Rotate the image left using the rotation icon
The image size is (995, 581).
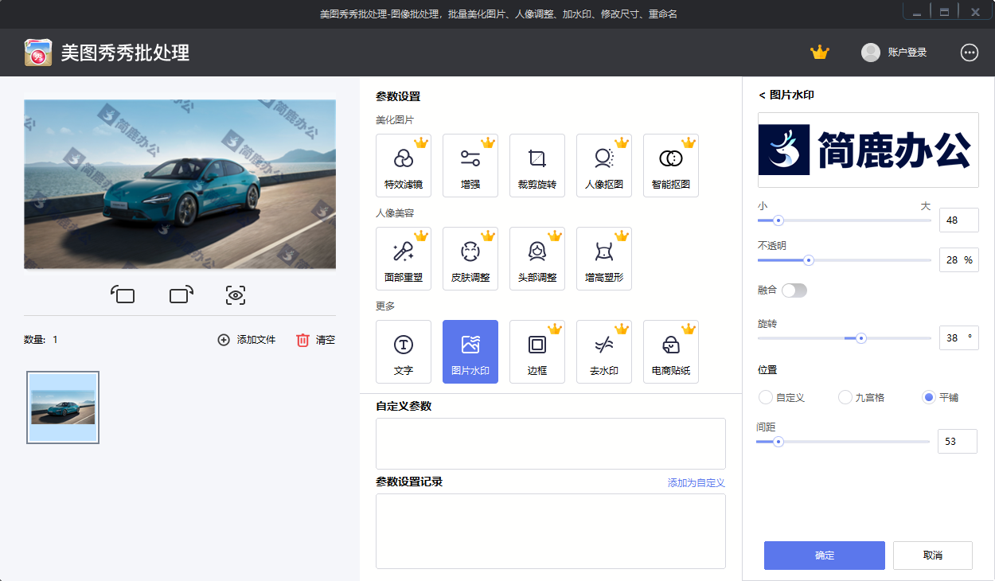[x=123, y=294]
